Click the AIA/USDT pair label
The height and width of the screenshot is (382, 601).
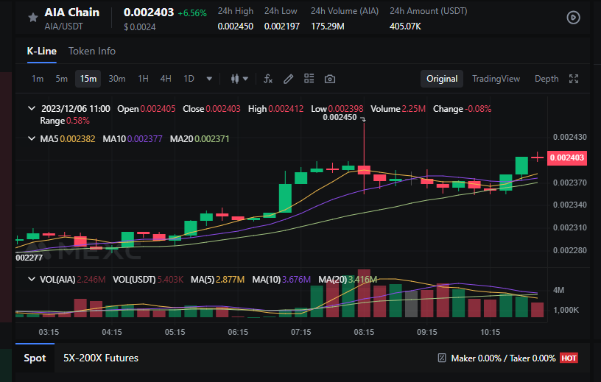click(x=63, y=26)
